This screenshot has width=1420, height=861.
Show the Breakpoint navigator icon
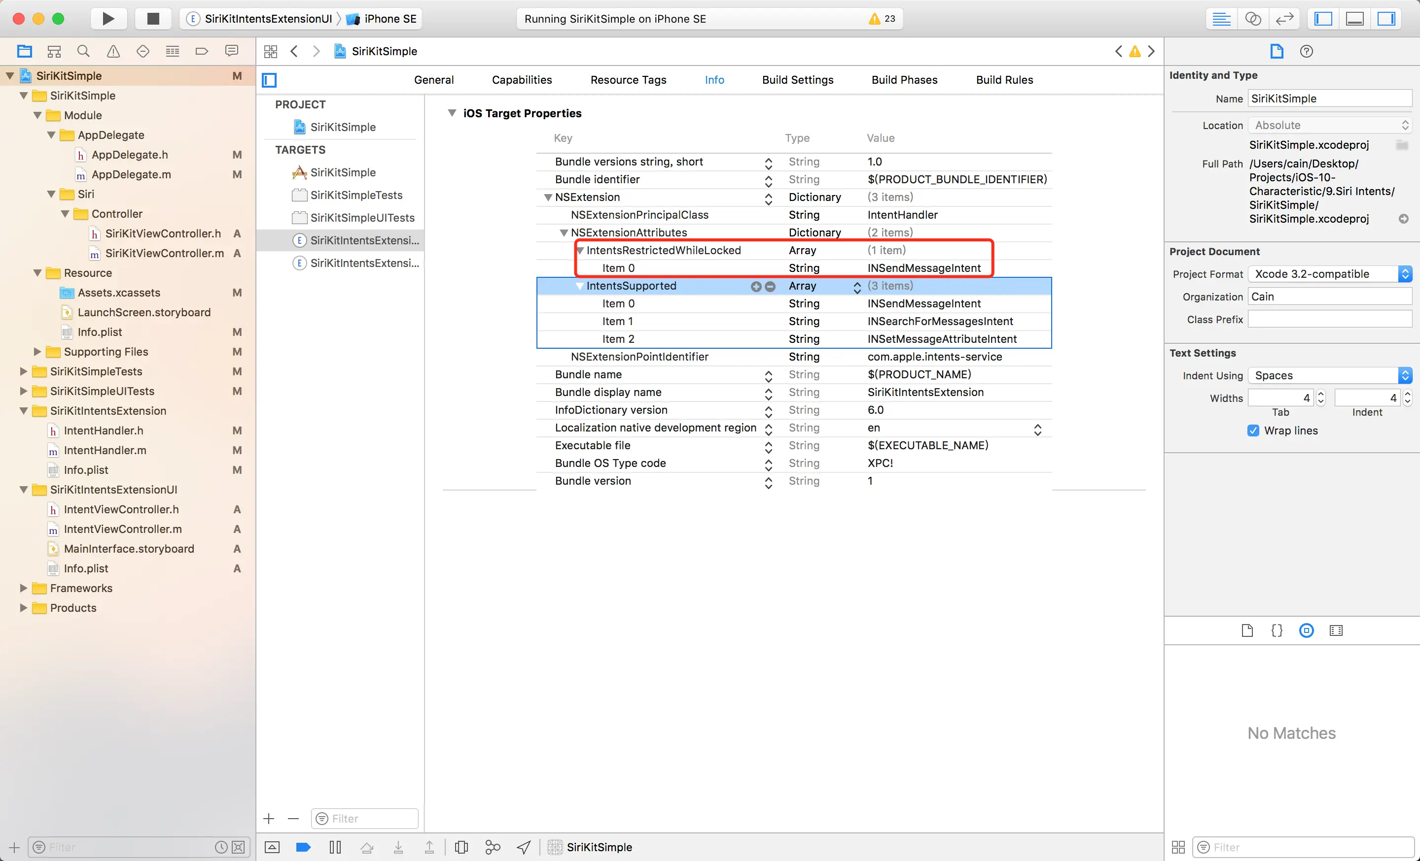(202, 51)
